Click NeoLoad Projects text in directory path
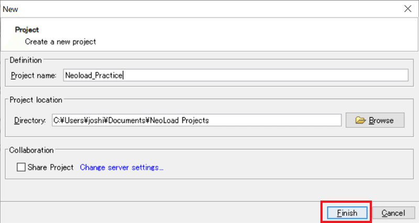 pos(179,120)
